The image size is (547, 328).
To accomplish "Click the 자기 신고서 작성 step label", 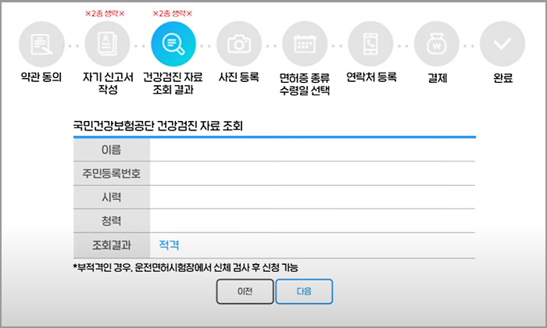I will [x=108, y=84].
